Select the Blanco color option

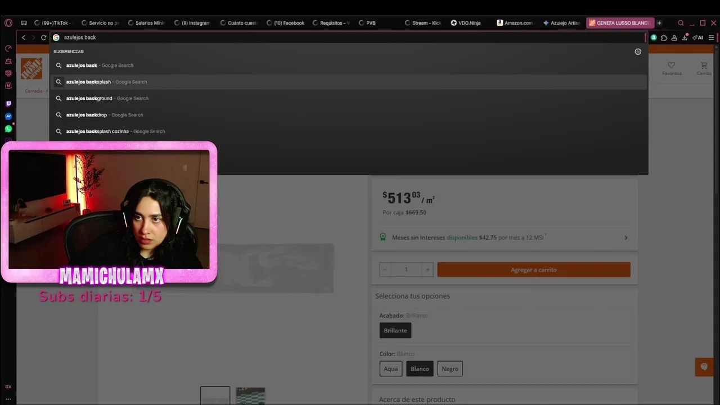coord(420,368)
